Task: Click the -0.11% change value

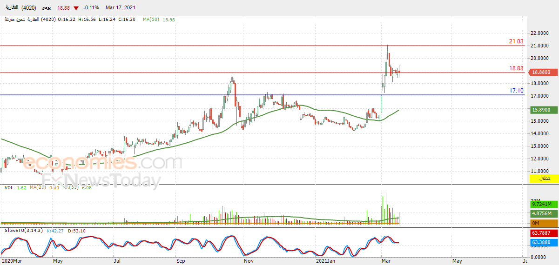Action: click(91, 8)
